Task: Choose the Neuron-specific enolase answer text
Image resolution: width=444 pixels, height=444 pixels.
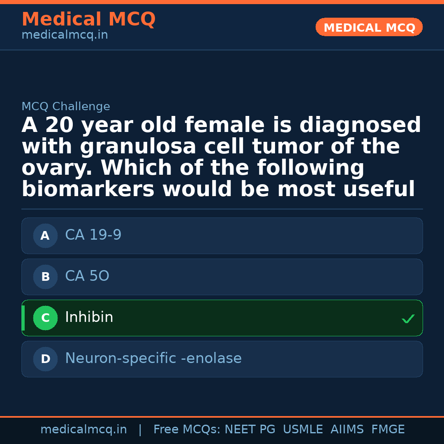Action: 153,358
